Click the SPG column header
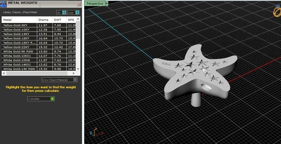The width and height of the screenshot is (281, 144). 71,20
